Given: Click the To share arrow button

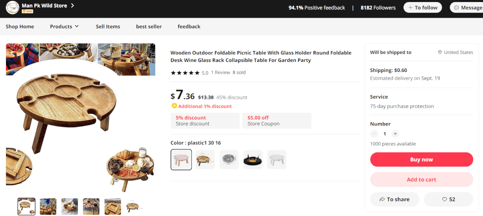Looking at the screenshot, I should (394, 200).
